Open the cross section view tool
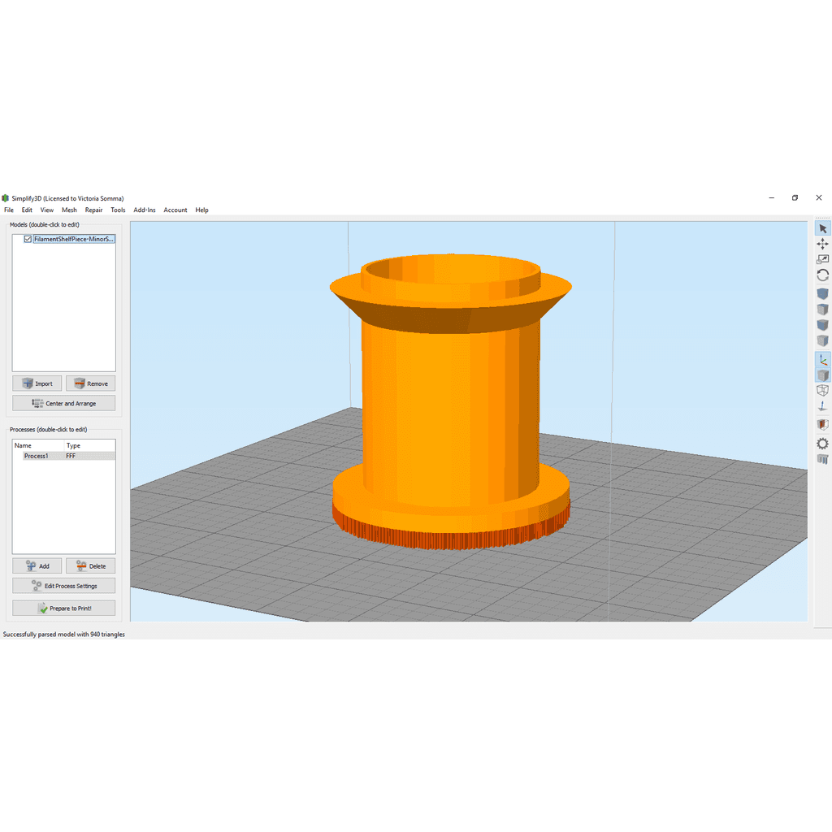The height and width of the screenshot is (832, 832). pyautogui.click(x=822, y=424)
